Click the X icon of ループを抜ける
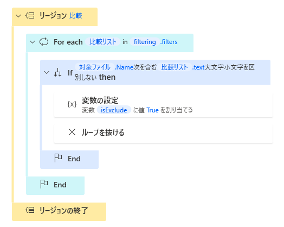 pyautogui.click(x=72, y=132)
